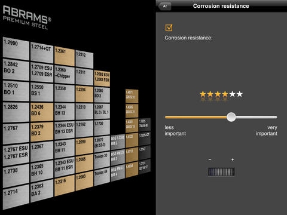Pick the 1.2361 highlighted steel tile
This screenshot has height=215, width=287.
click(x=65, y=56)
